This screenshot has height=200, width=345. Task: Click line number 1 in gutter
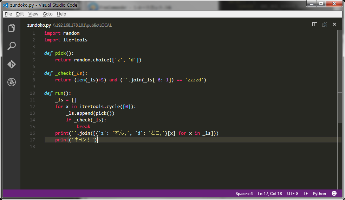tap(34, 33)
